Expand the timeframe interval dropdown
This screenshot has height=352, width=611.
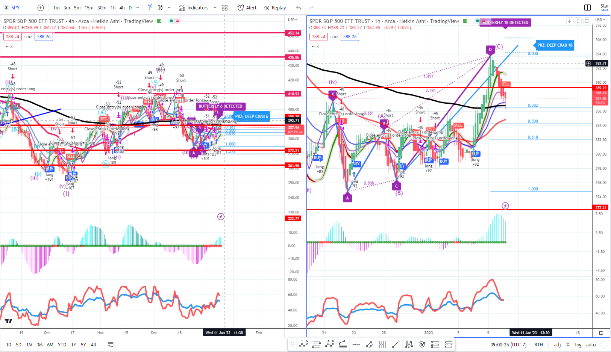[x=138, y=8]
